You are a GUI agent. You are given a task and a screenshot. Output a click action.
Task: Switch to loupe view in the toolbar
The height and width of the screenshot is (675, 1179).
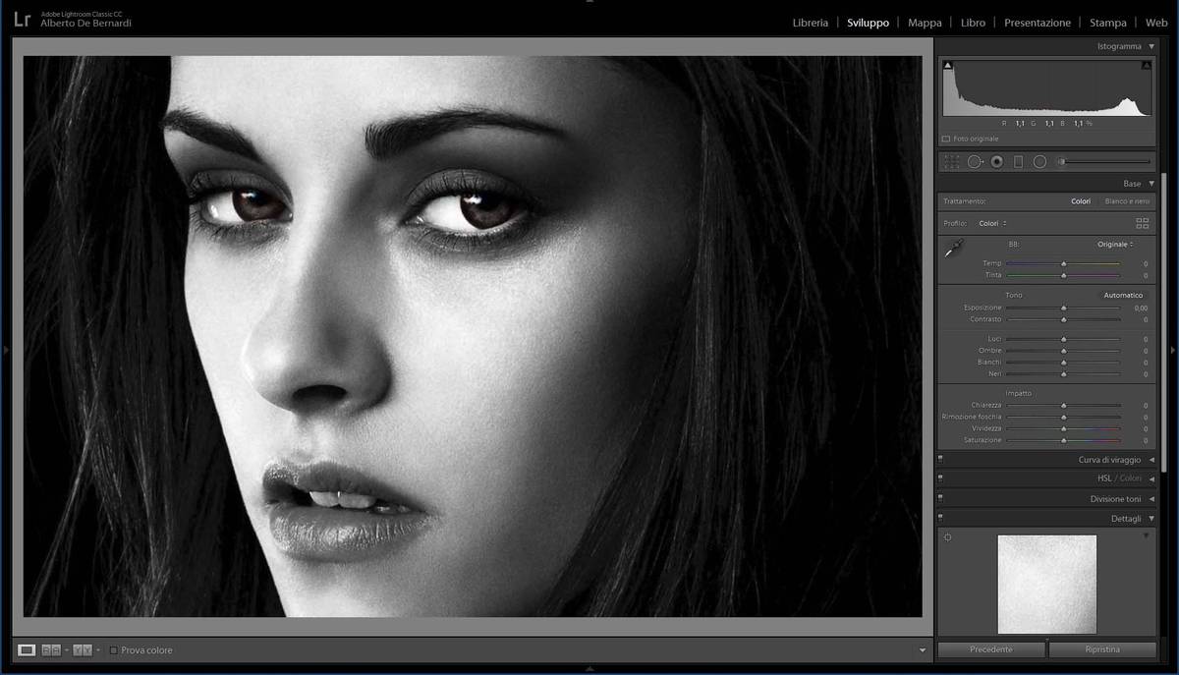click(27, 650)
